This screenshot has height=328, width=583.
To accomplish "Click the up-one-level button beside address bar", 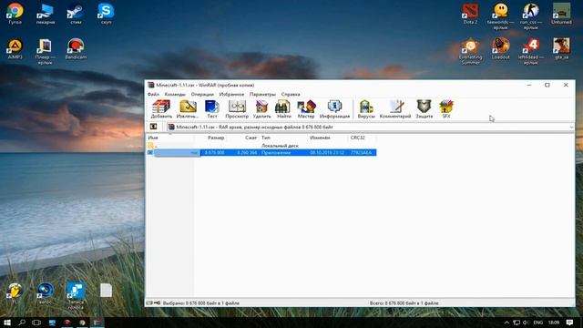I will tap(153, 127).
